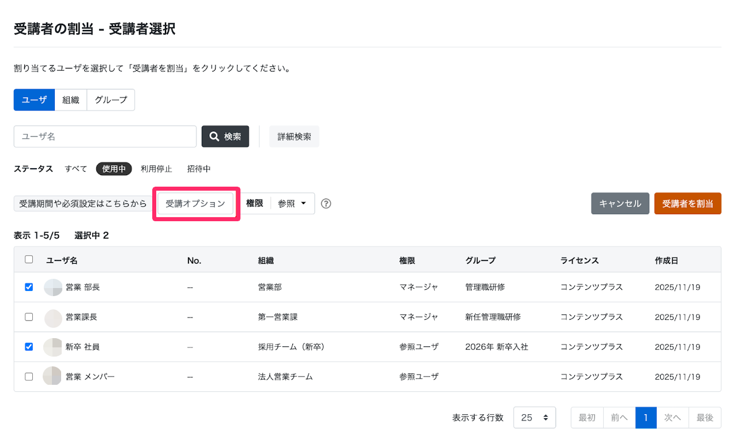Click the 採用チーム（新卒） cell
The width and height of the screenshot is (741, 443).
(x=292, y=347)
